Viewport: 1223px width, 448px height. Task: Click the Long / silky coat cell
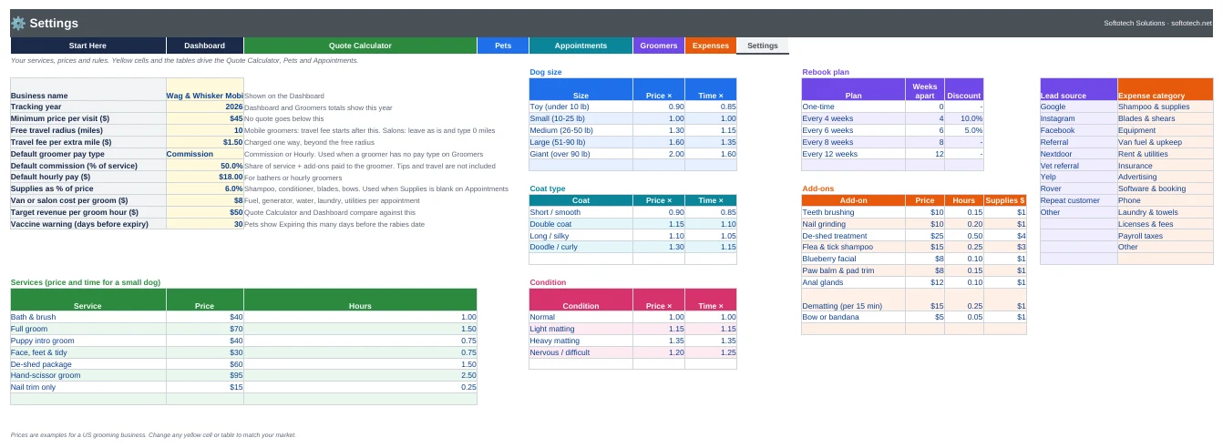tap(581, 235)
